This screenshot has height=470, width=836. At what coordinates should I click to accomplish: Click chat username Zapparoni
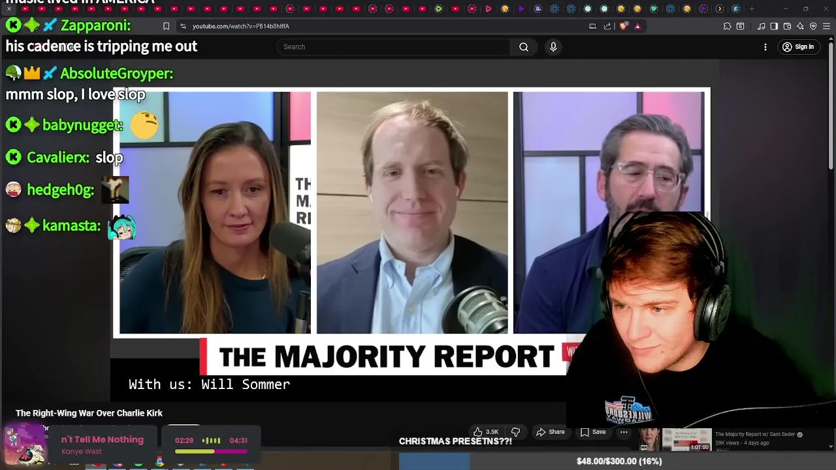[x=96, y=25]
